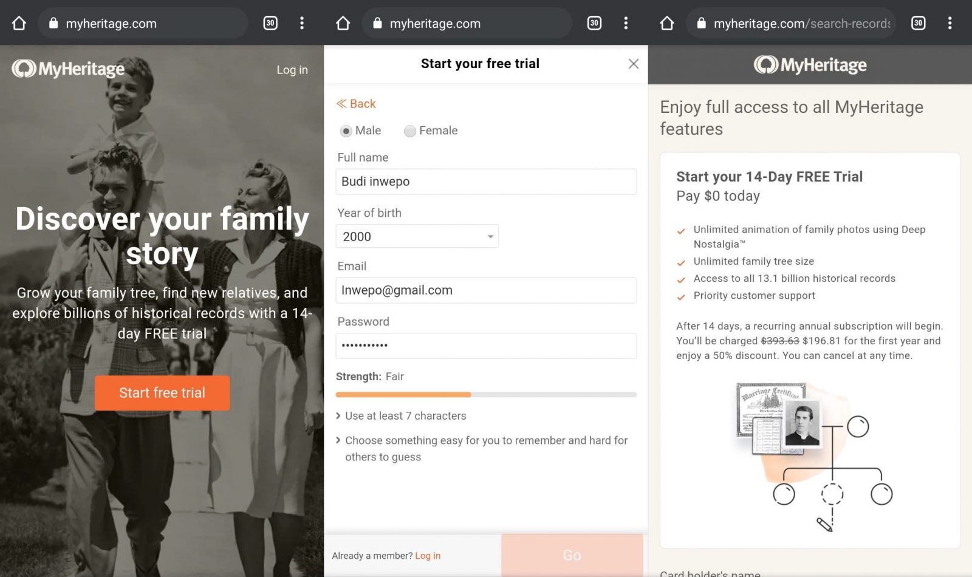Click the MyHeritage logo on the landing page
The image size is (972, 577).
tap(68, 69)
